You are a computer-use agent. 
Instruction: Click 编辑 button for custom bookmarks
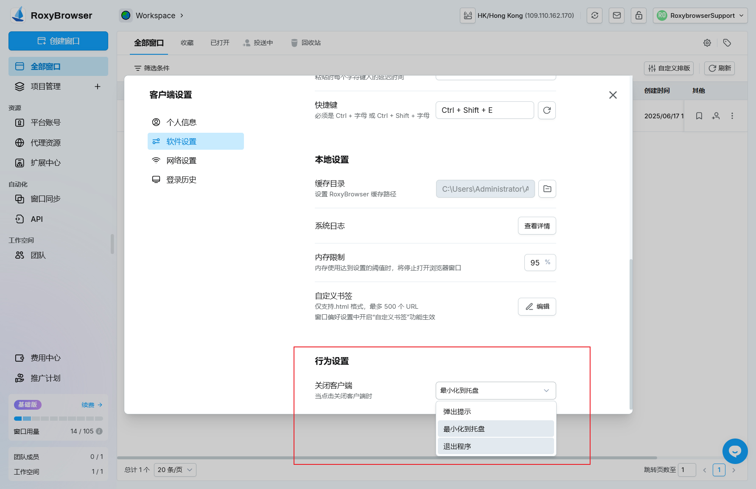click(x=537, y=307)
